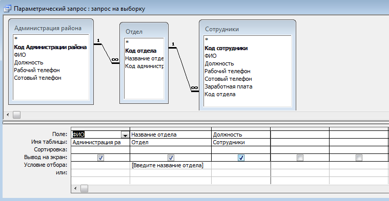Click table name cell Сотрудники in the grid

[x=241, y=142]
